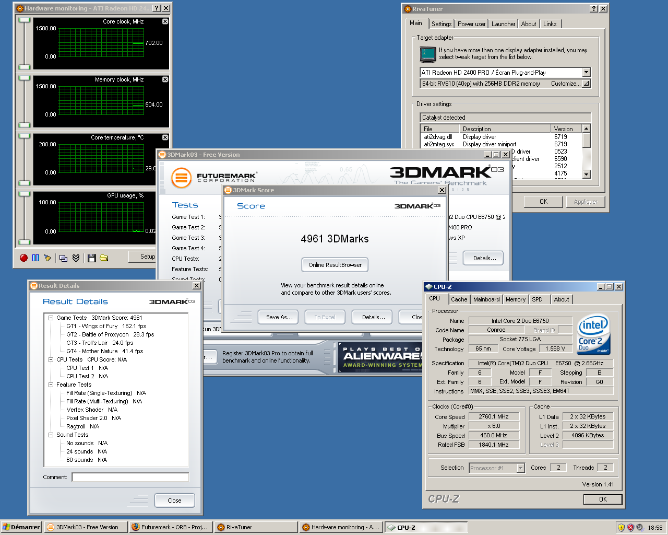Switch to RivaTuner taskbar item
This screenshot has width=668, height=535.
click(256, 527)
